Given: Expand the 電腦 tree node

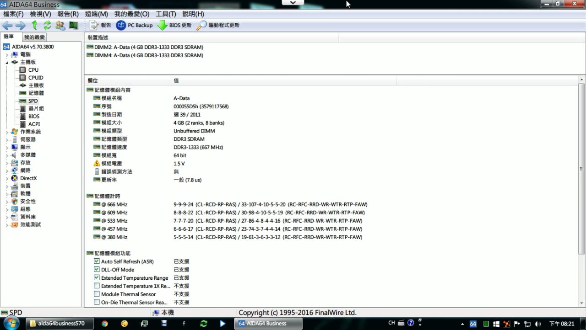Looking at the screenshot, I should [7, 55].
